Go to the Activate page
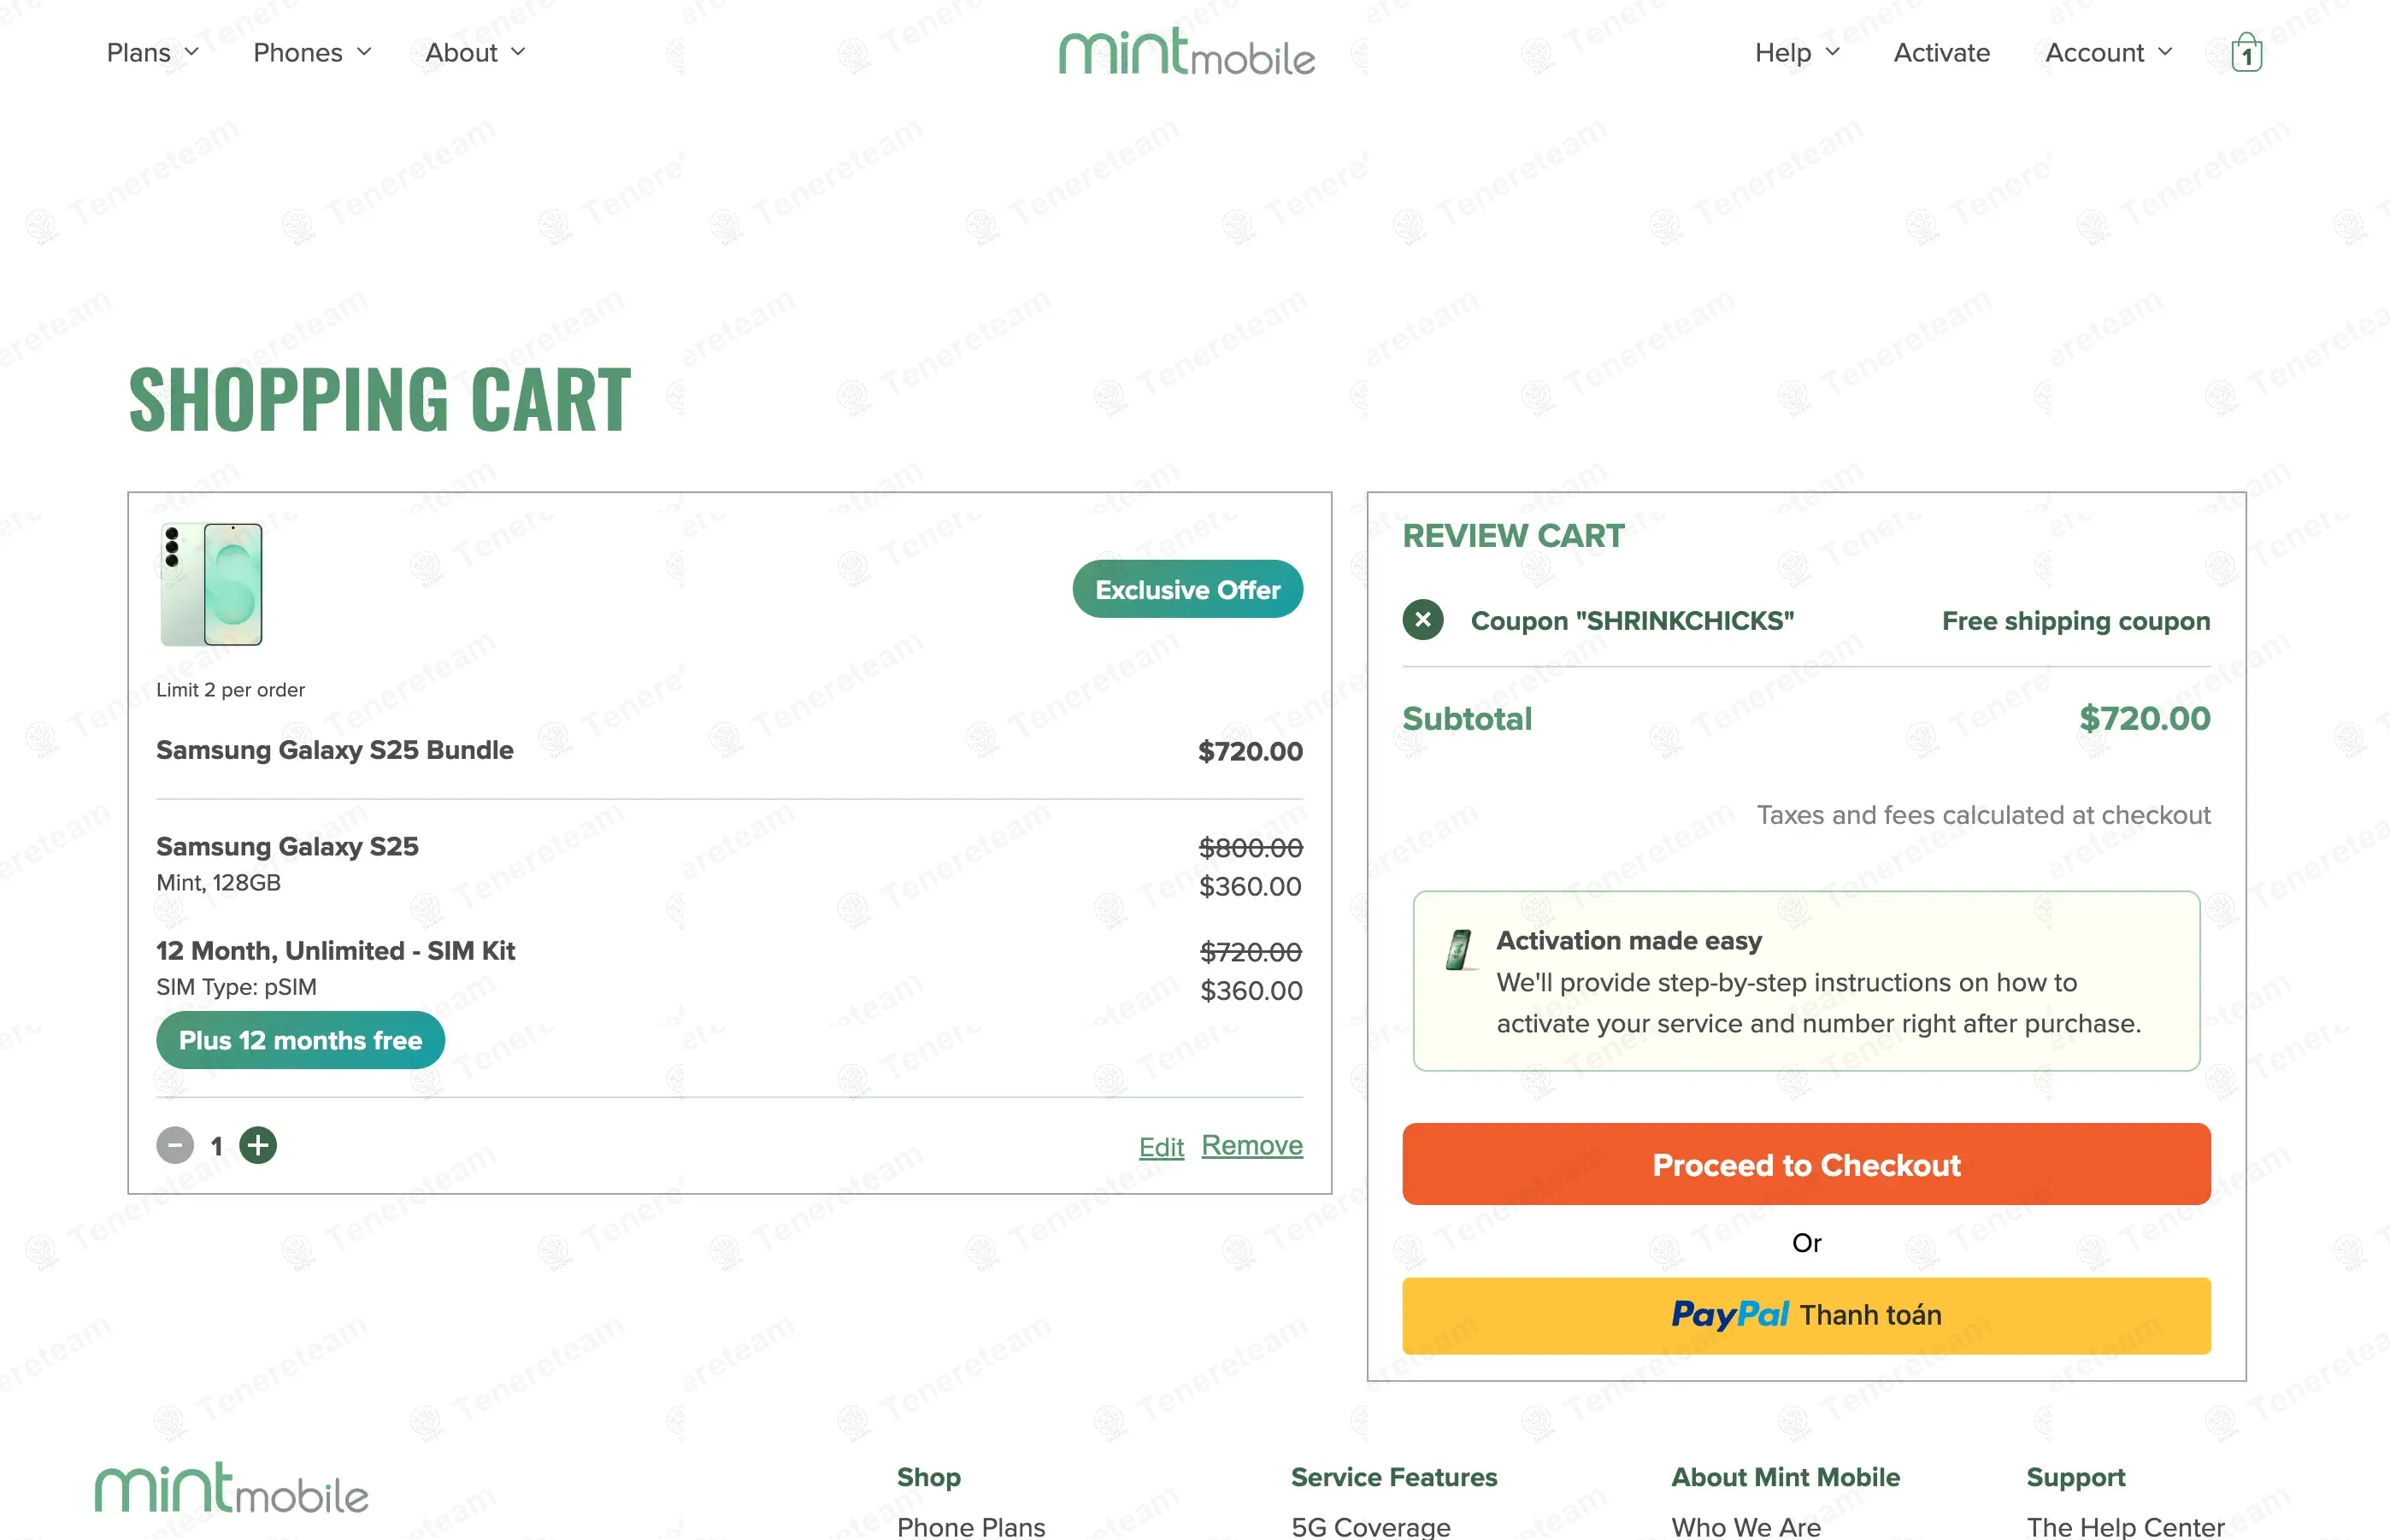The height and width of the screenshot is (1540, 2390). [x=1940, y=52]
